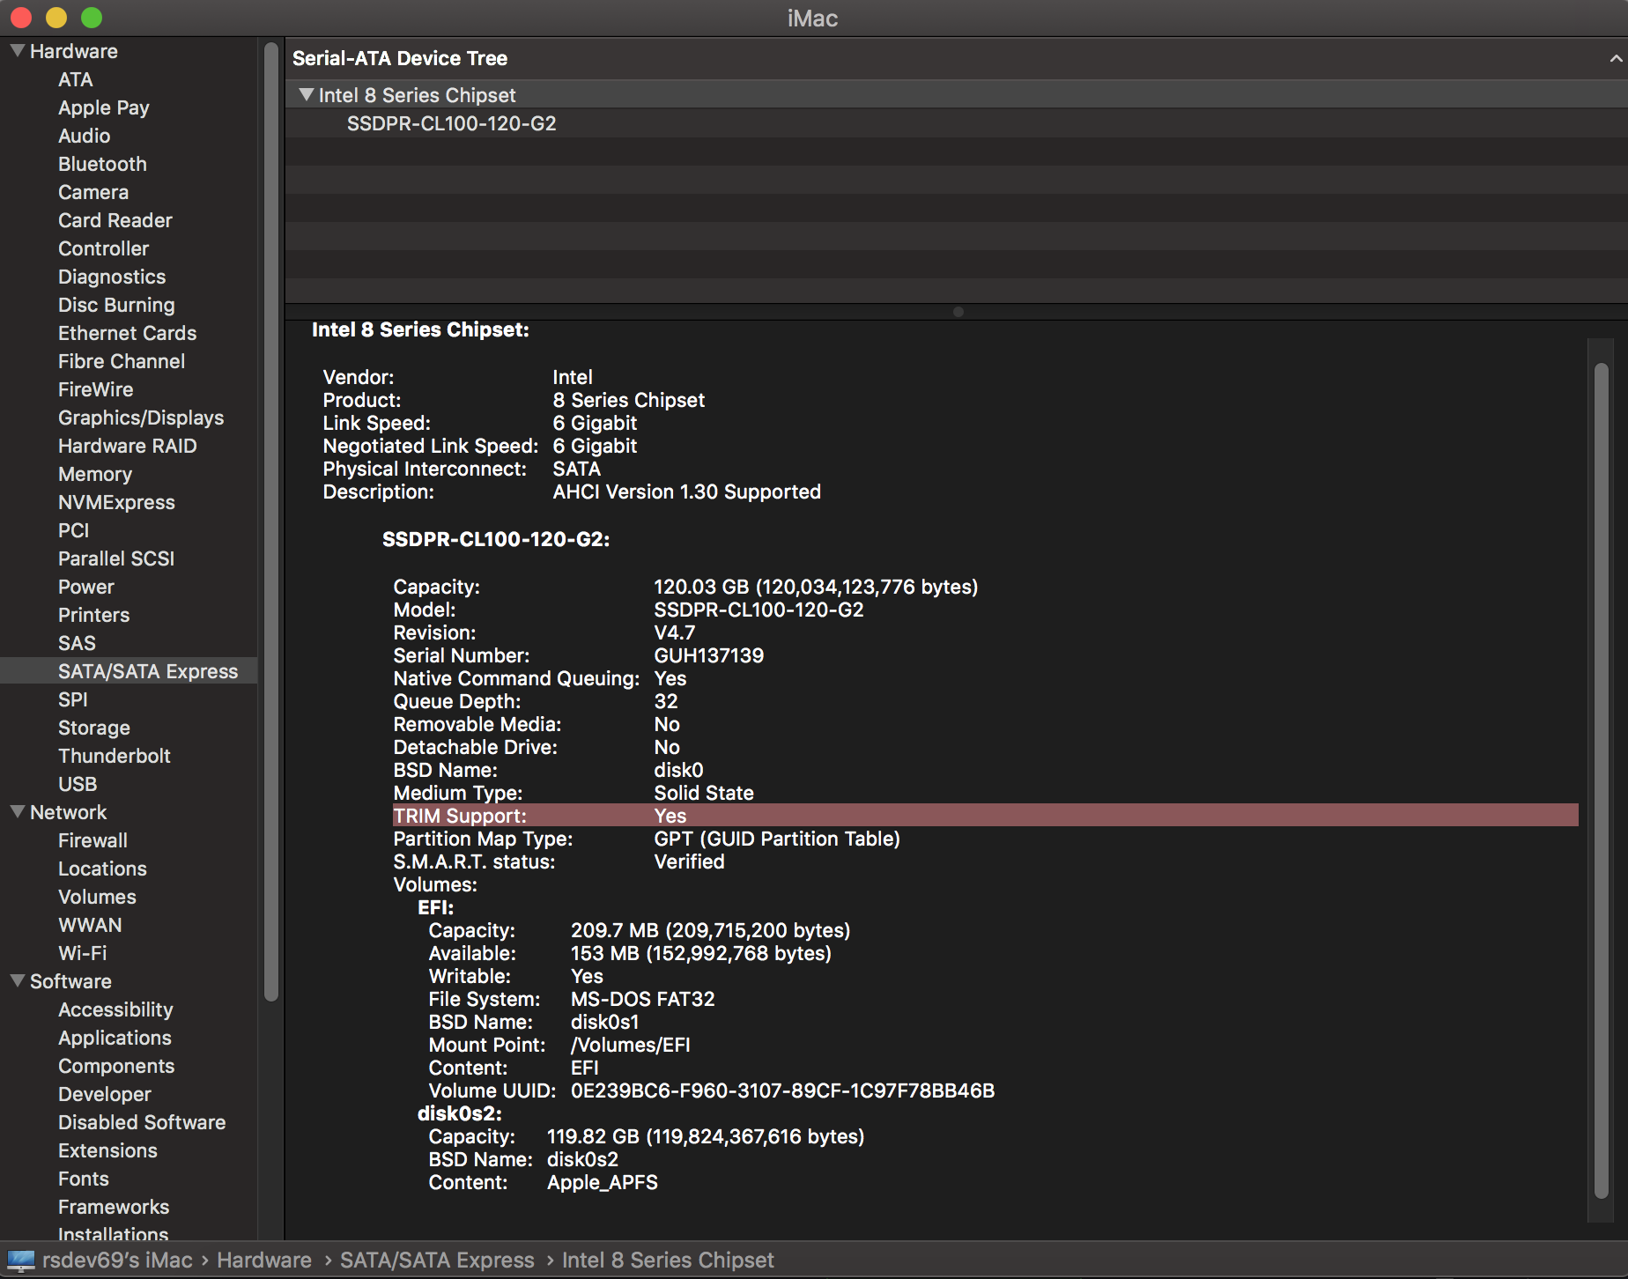1628x1279 pixels.
Task: Select ATA in the sidebar
Action: click(x=76, y=79)
